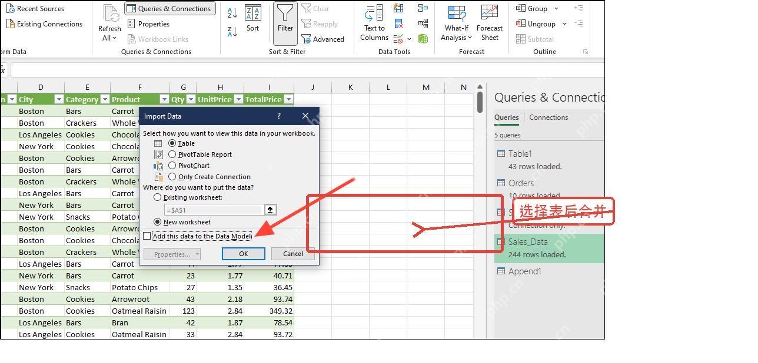758x363 pixels.
Task: Open Product column filter dropdown
Action: (164, 99)
